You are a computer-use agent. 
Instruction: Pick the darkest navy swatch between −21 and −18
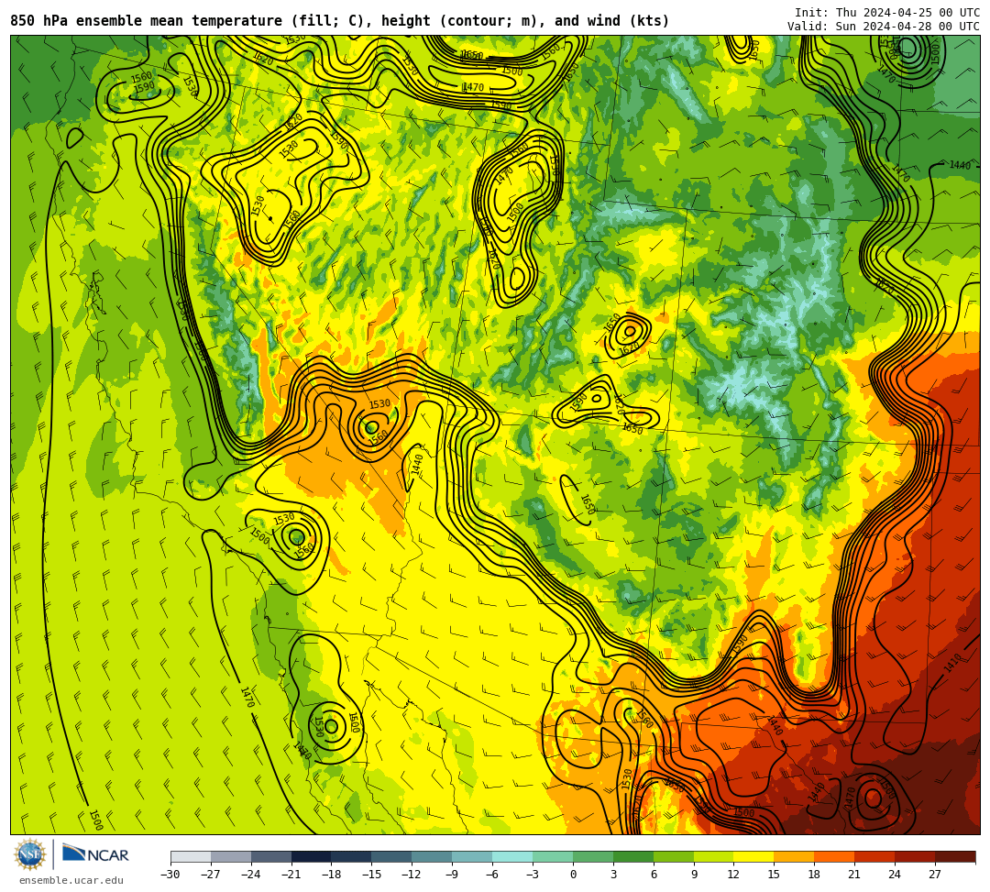[x=312, y=856]
